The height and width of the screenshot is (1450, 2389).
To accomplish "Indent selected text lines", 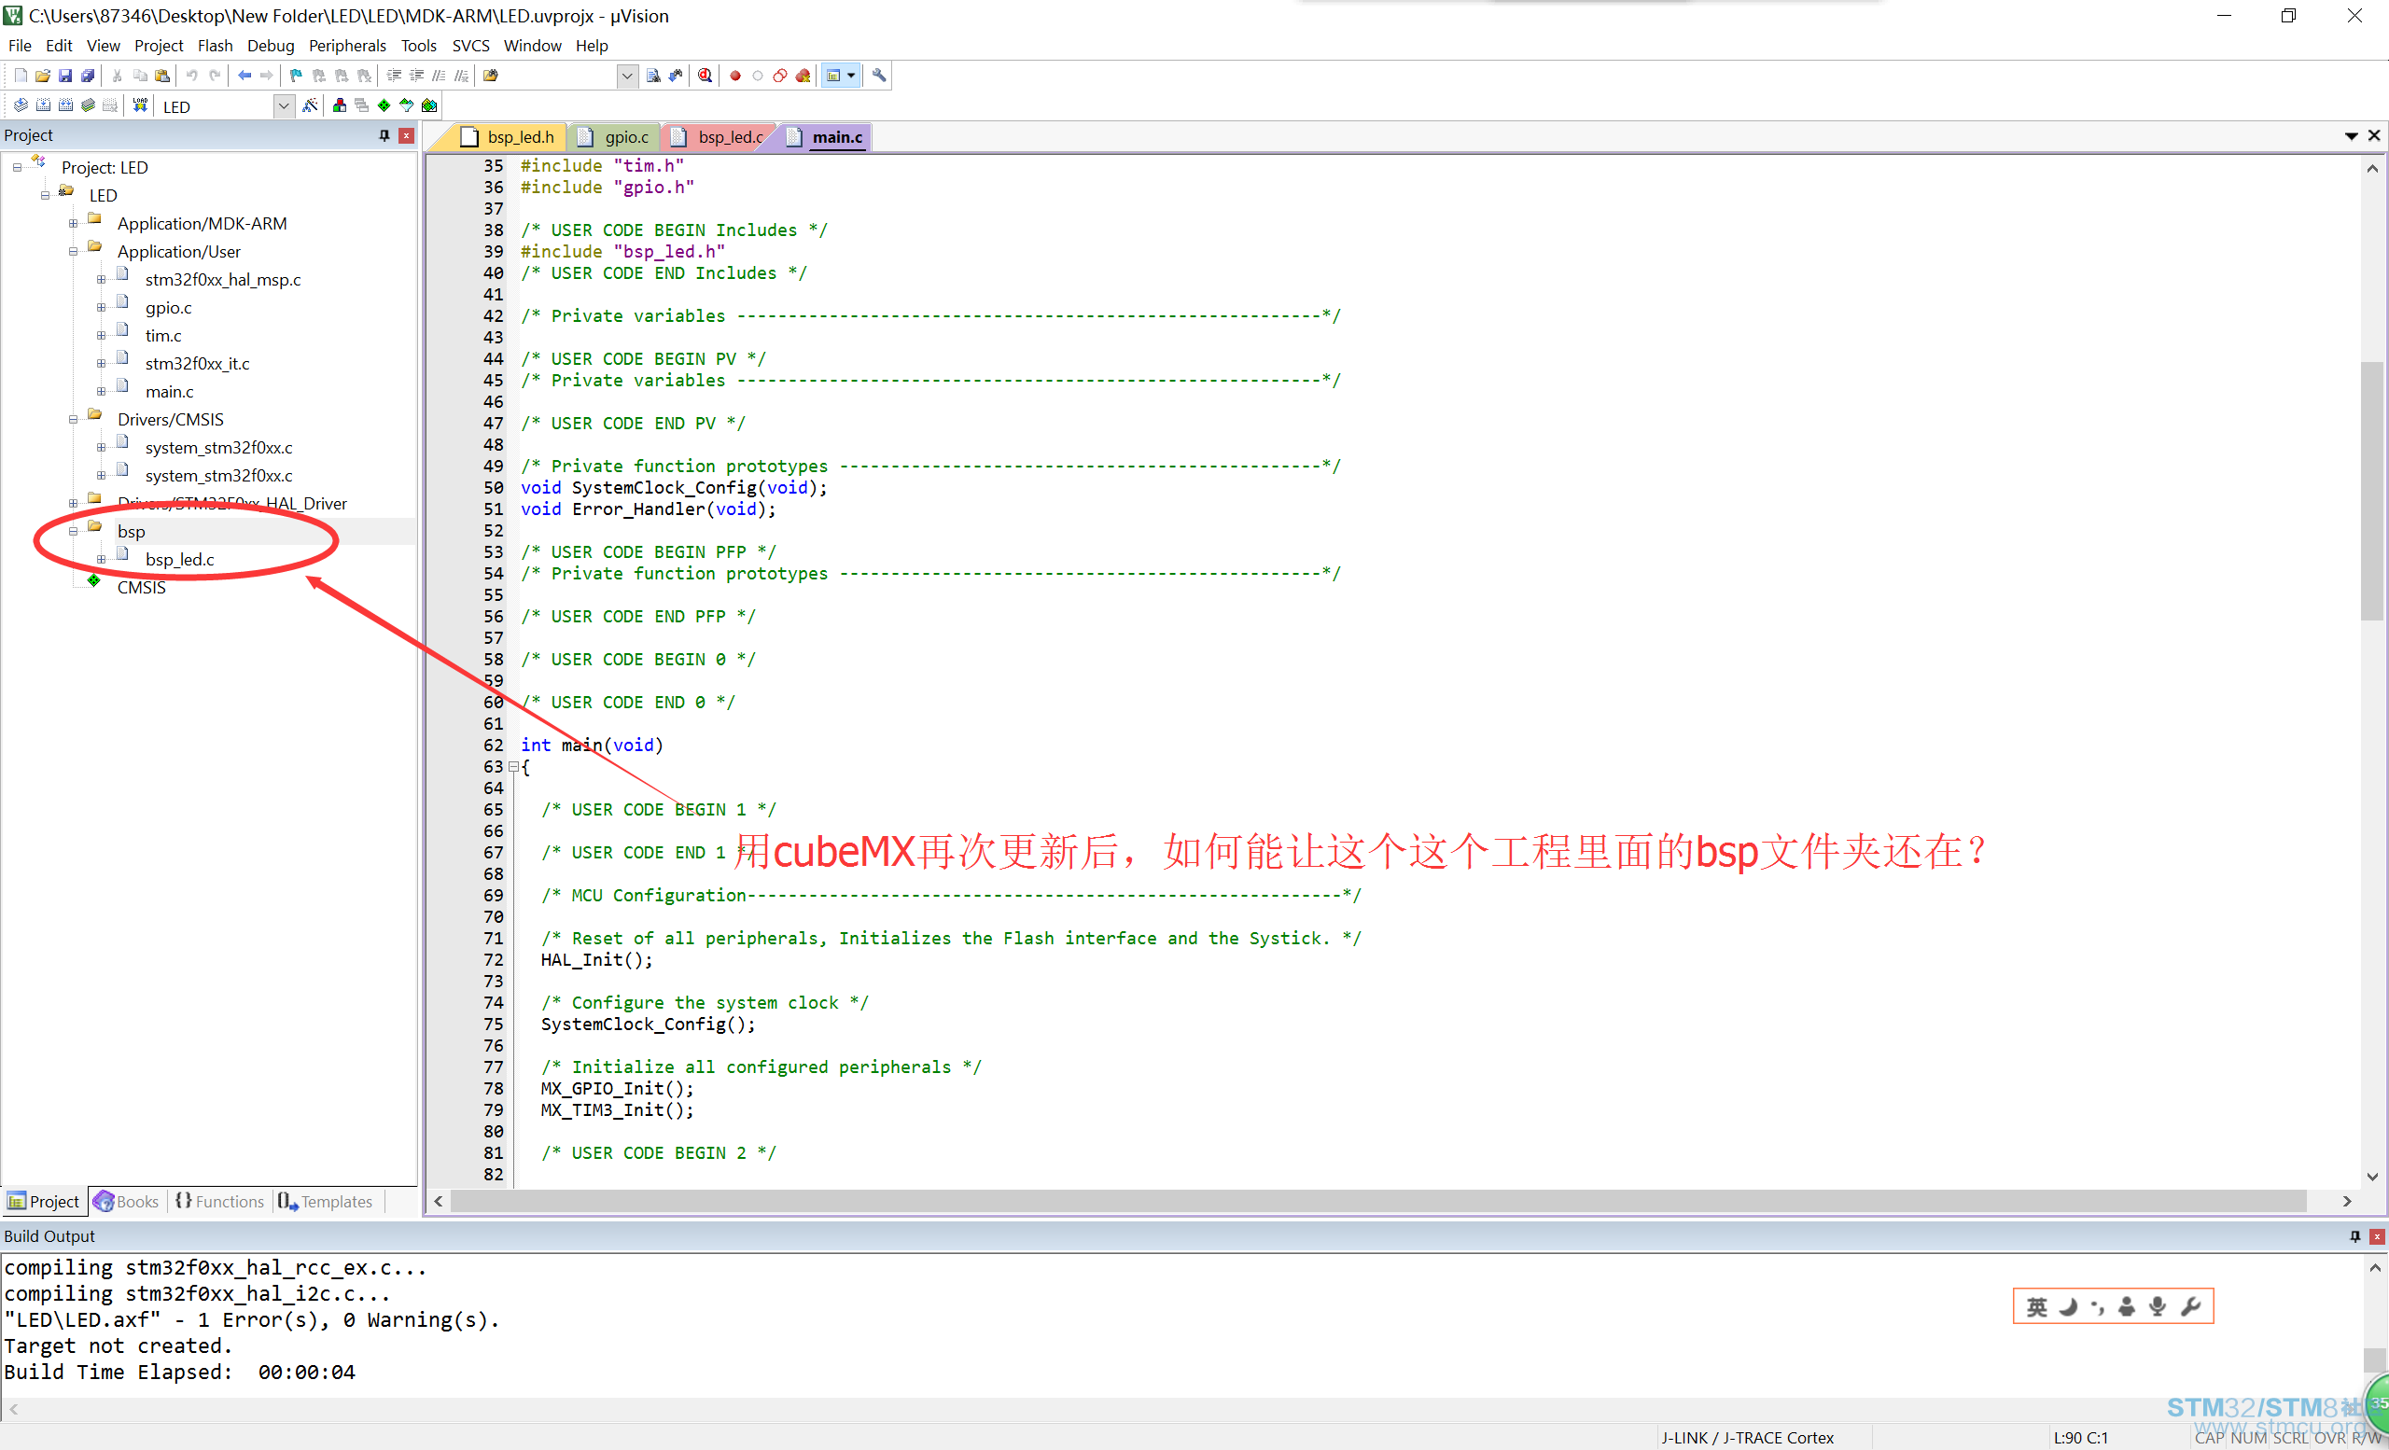I will tap(395, 76).
